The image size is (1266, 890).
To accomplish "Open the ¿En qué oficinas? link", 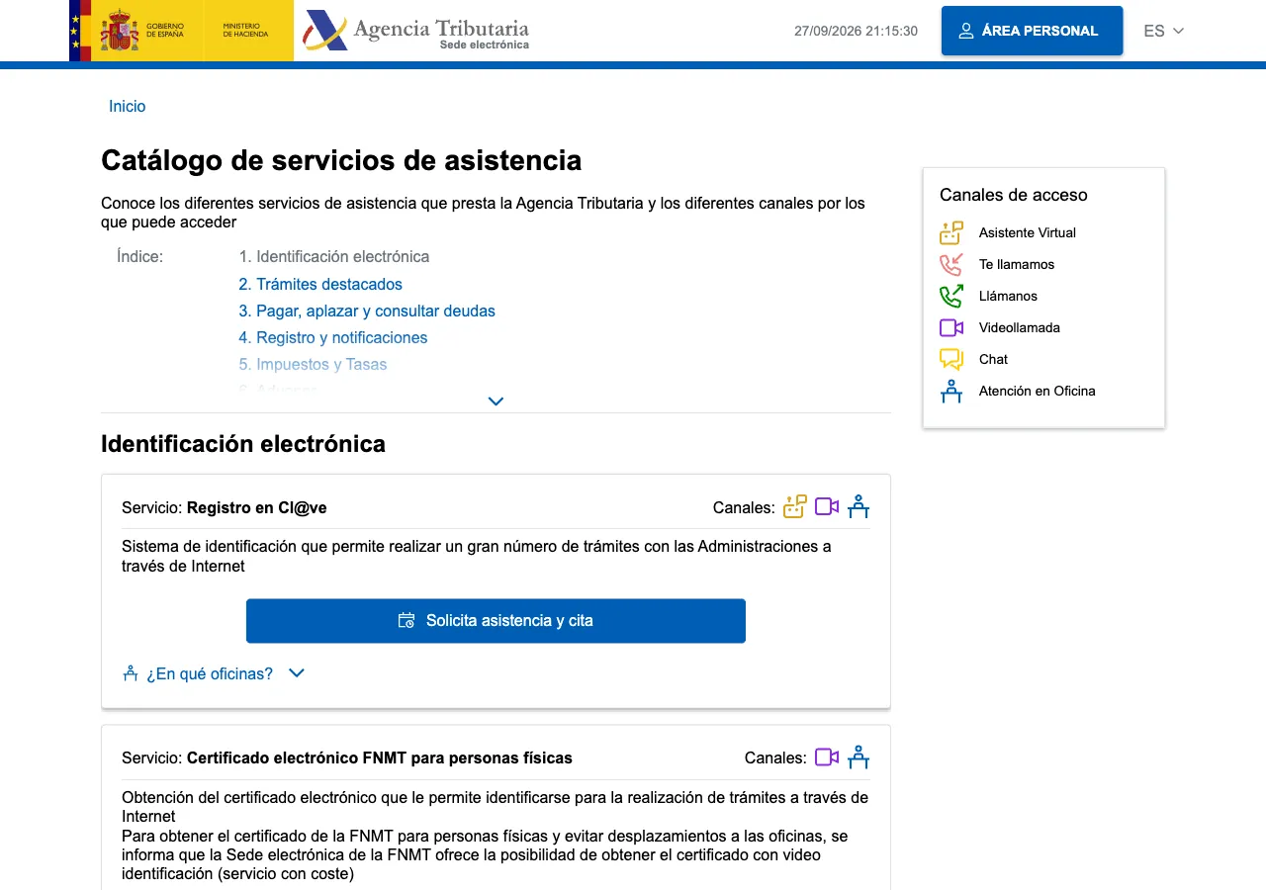I will (x=210, y=673).
